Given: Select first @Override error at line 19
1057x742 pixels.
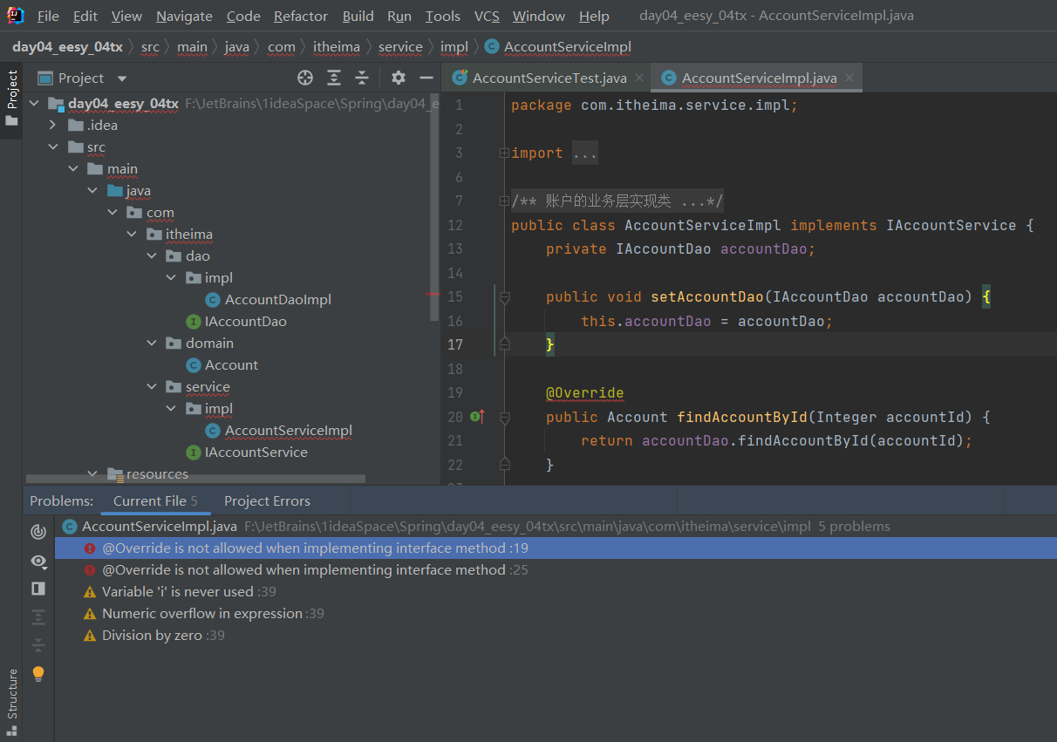Looking at the screenshot, I should tap(554, 548).
